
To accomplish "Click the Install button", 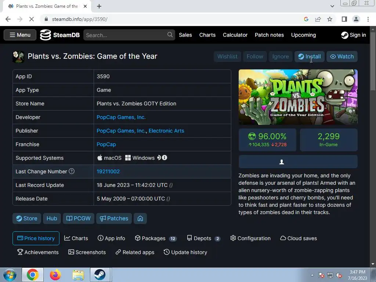I will tap(309, 57).
